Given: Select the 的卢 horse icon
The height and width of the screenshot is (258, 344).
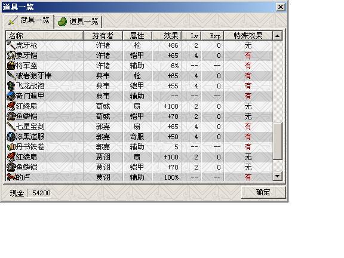Looking at the screenshot, I should click(11, 177).
